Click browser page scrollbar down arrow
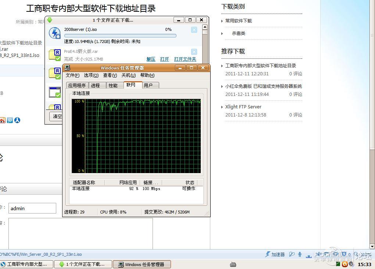Screen dimensions: 375x269 click(x=372, y=246)
